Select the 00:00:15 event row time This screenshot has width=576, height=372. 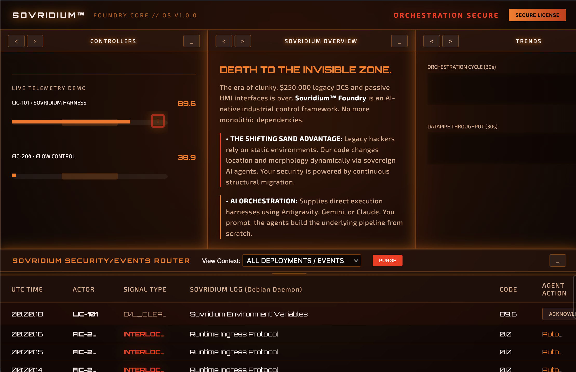(x=27, y=352)
